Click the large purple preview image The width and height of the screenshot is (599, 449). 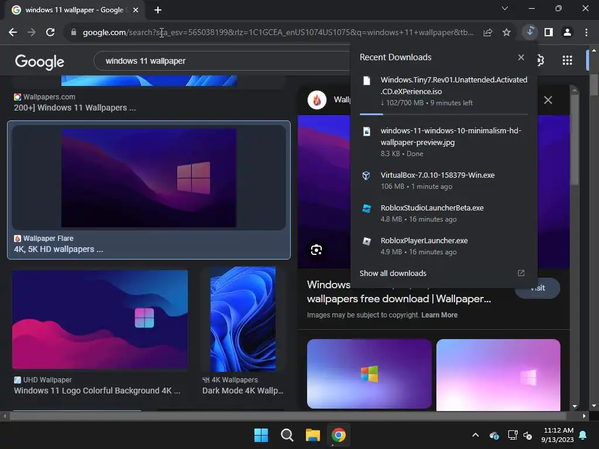[323, 191]
